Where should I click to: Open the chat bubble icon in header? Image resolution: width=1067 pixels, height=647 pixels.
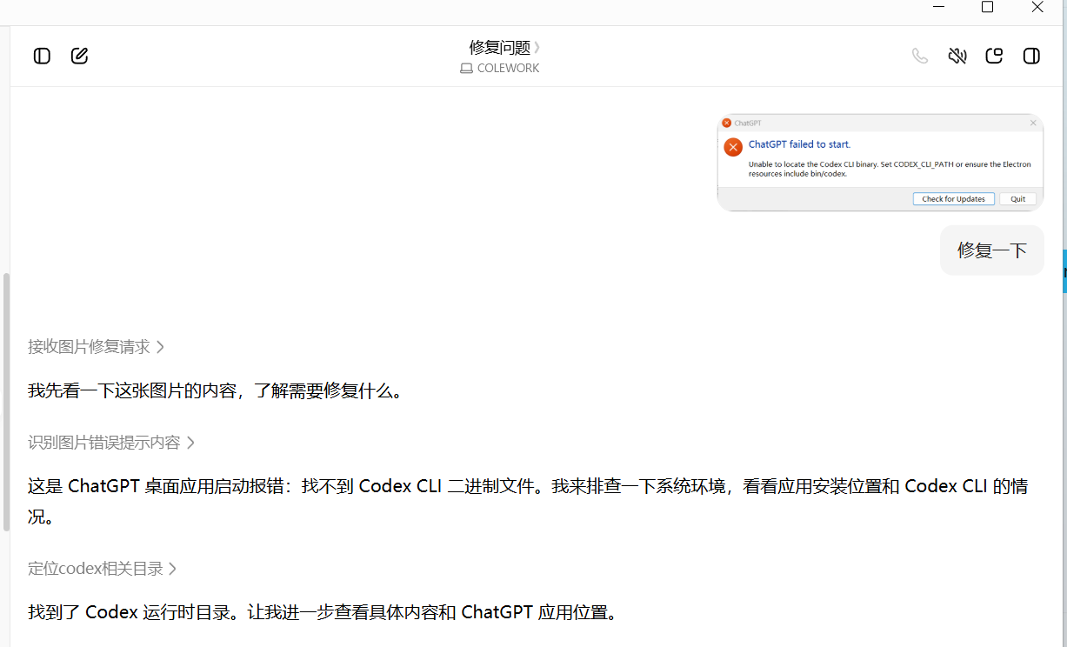[x=994, y=57]
